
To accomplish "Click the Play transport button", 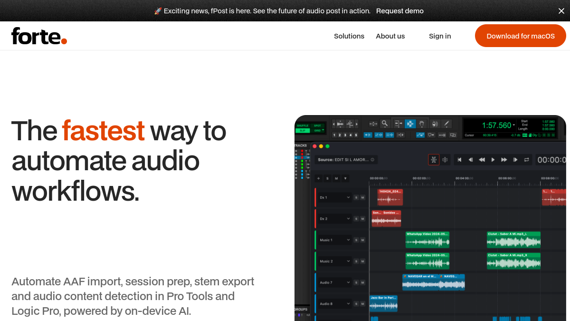I will (493, 160).
